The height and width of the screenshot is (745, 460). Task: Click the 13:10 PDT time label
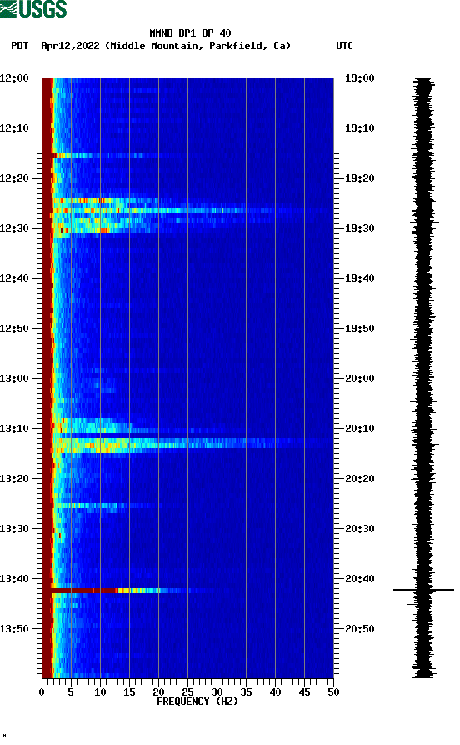14,429
